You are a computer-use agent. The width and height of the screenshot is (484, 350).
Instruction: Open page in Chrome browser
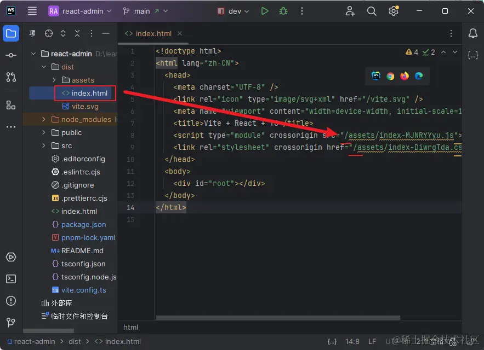[390, 76]
